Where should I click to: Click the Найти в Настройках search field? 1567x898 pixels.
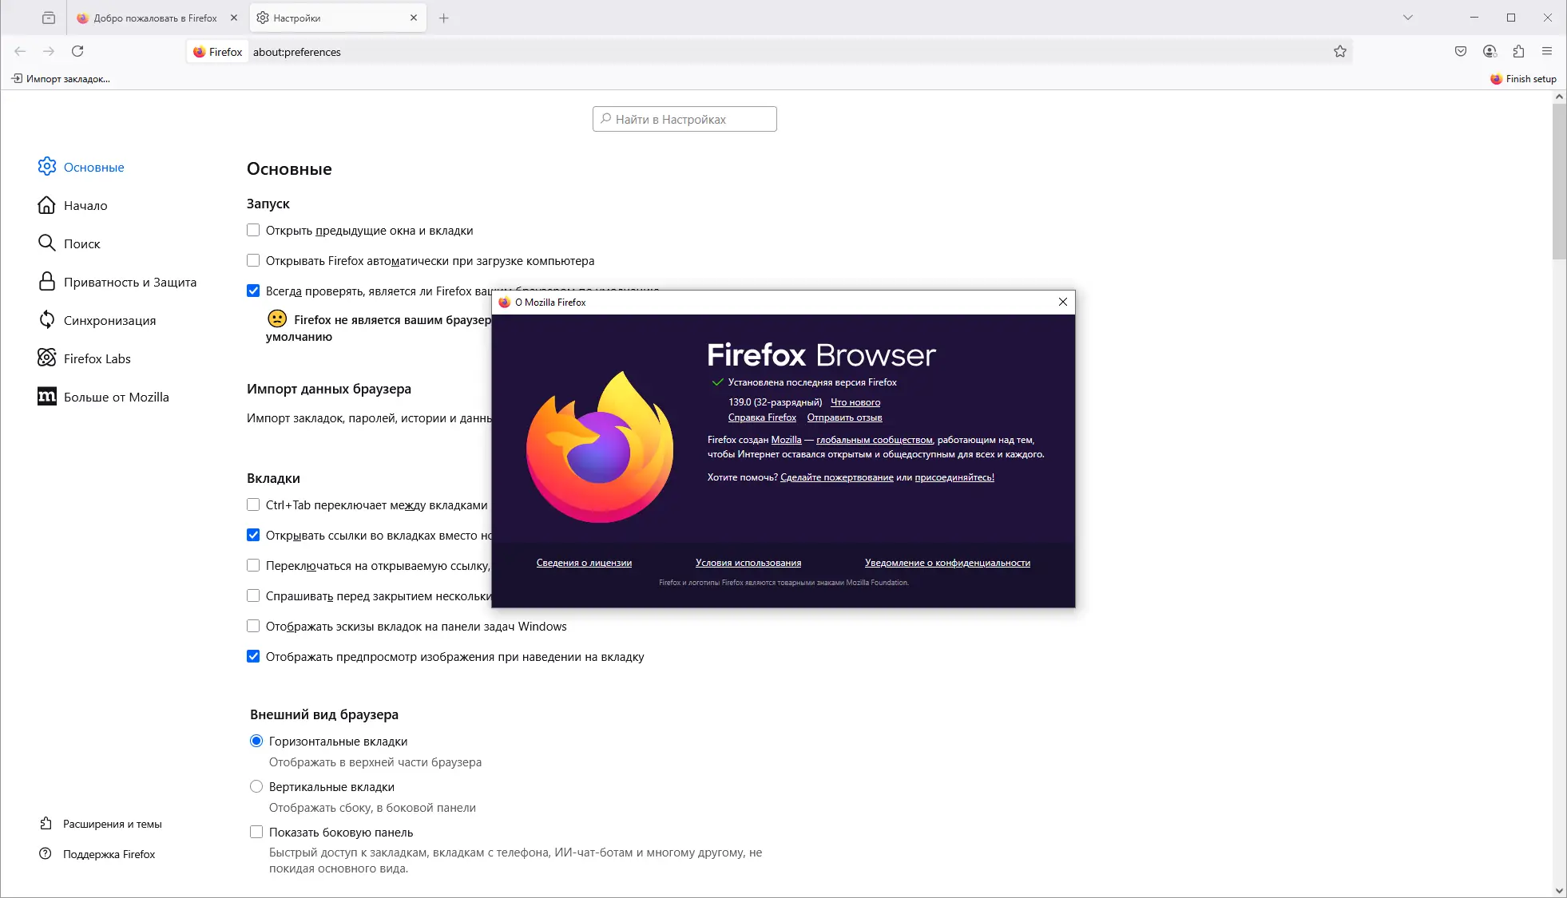pyautogui.click(x=684, y=120)
